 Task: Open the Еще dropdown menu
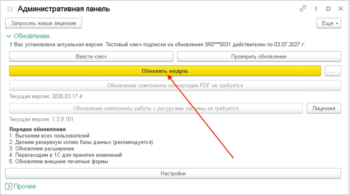328,23
